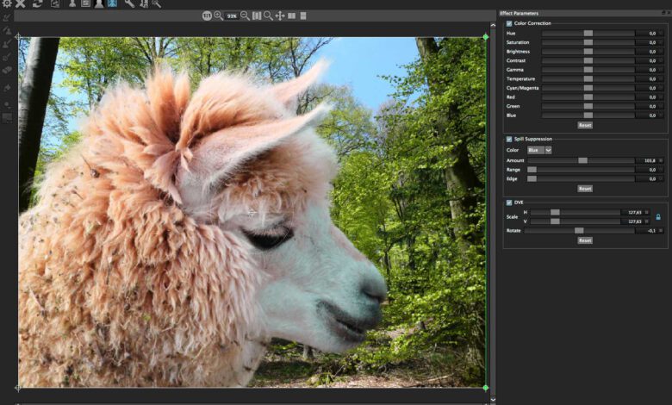Click the wrench tool icon in top toolbar
Screen dimensions: 672x405
(x=129, y=3)
